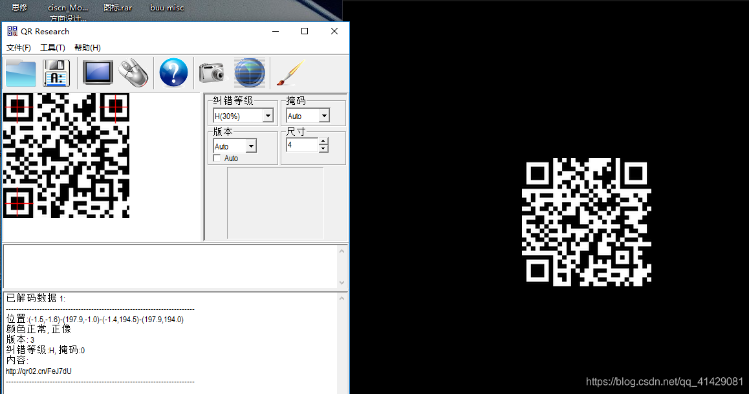
Task: Click the 尺寸 value input field
Action: tap(302, 145)
